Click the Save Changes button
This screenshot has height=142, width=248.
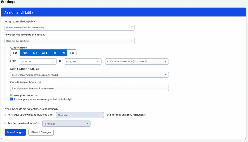tap(15, 132)
